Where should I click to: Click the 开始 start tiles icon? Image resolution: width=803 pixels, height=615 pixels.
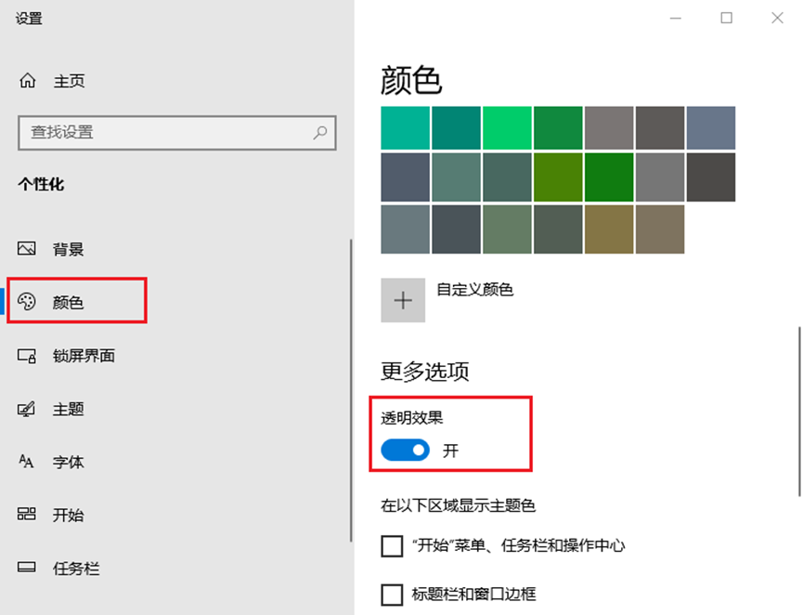(x=27, y=514)
